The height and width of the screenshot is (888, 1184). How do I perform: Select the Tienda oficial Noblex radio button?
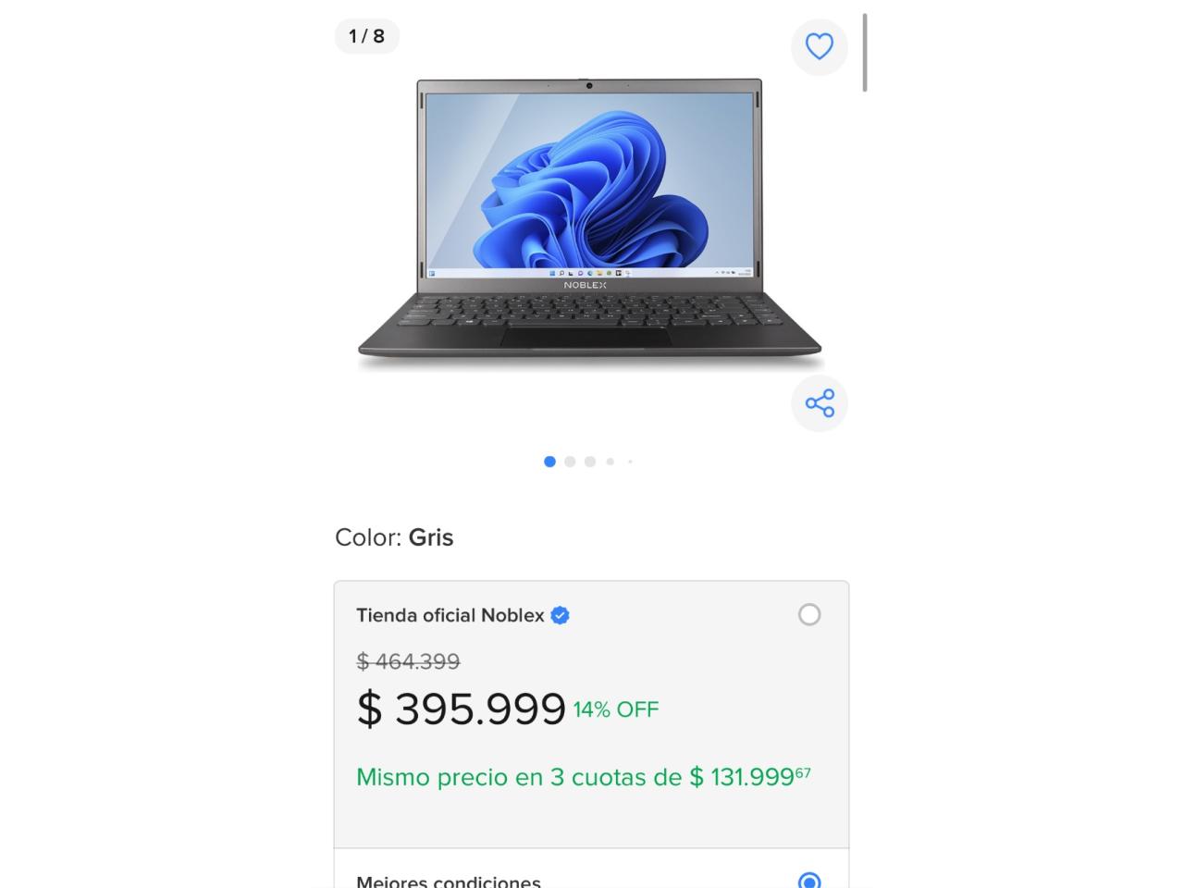coord(809,614)
